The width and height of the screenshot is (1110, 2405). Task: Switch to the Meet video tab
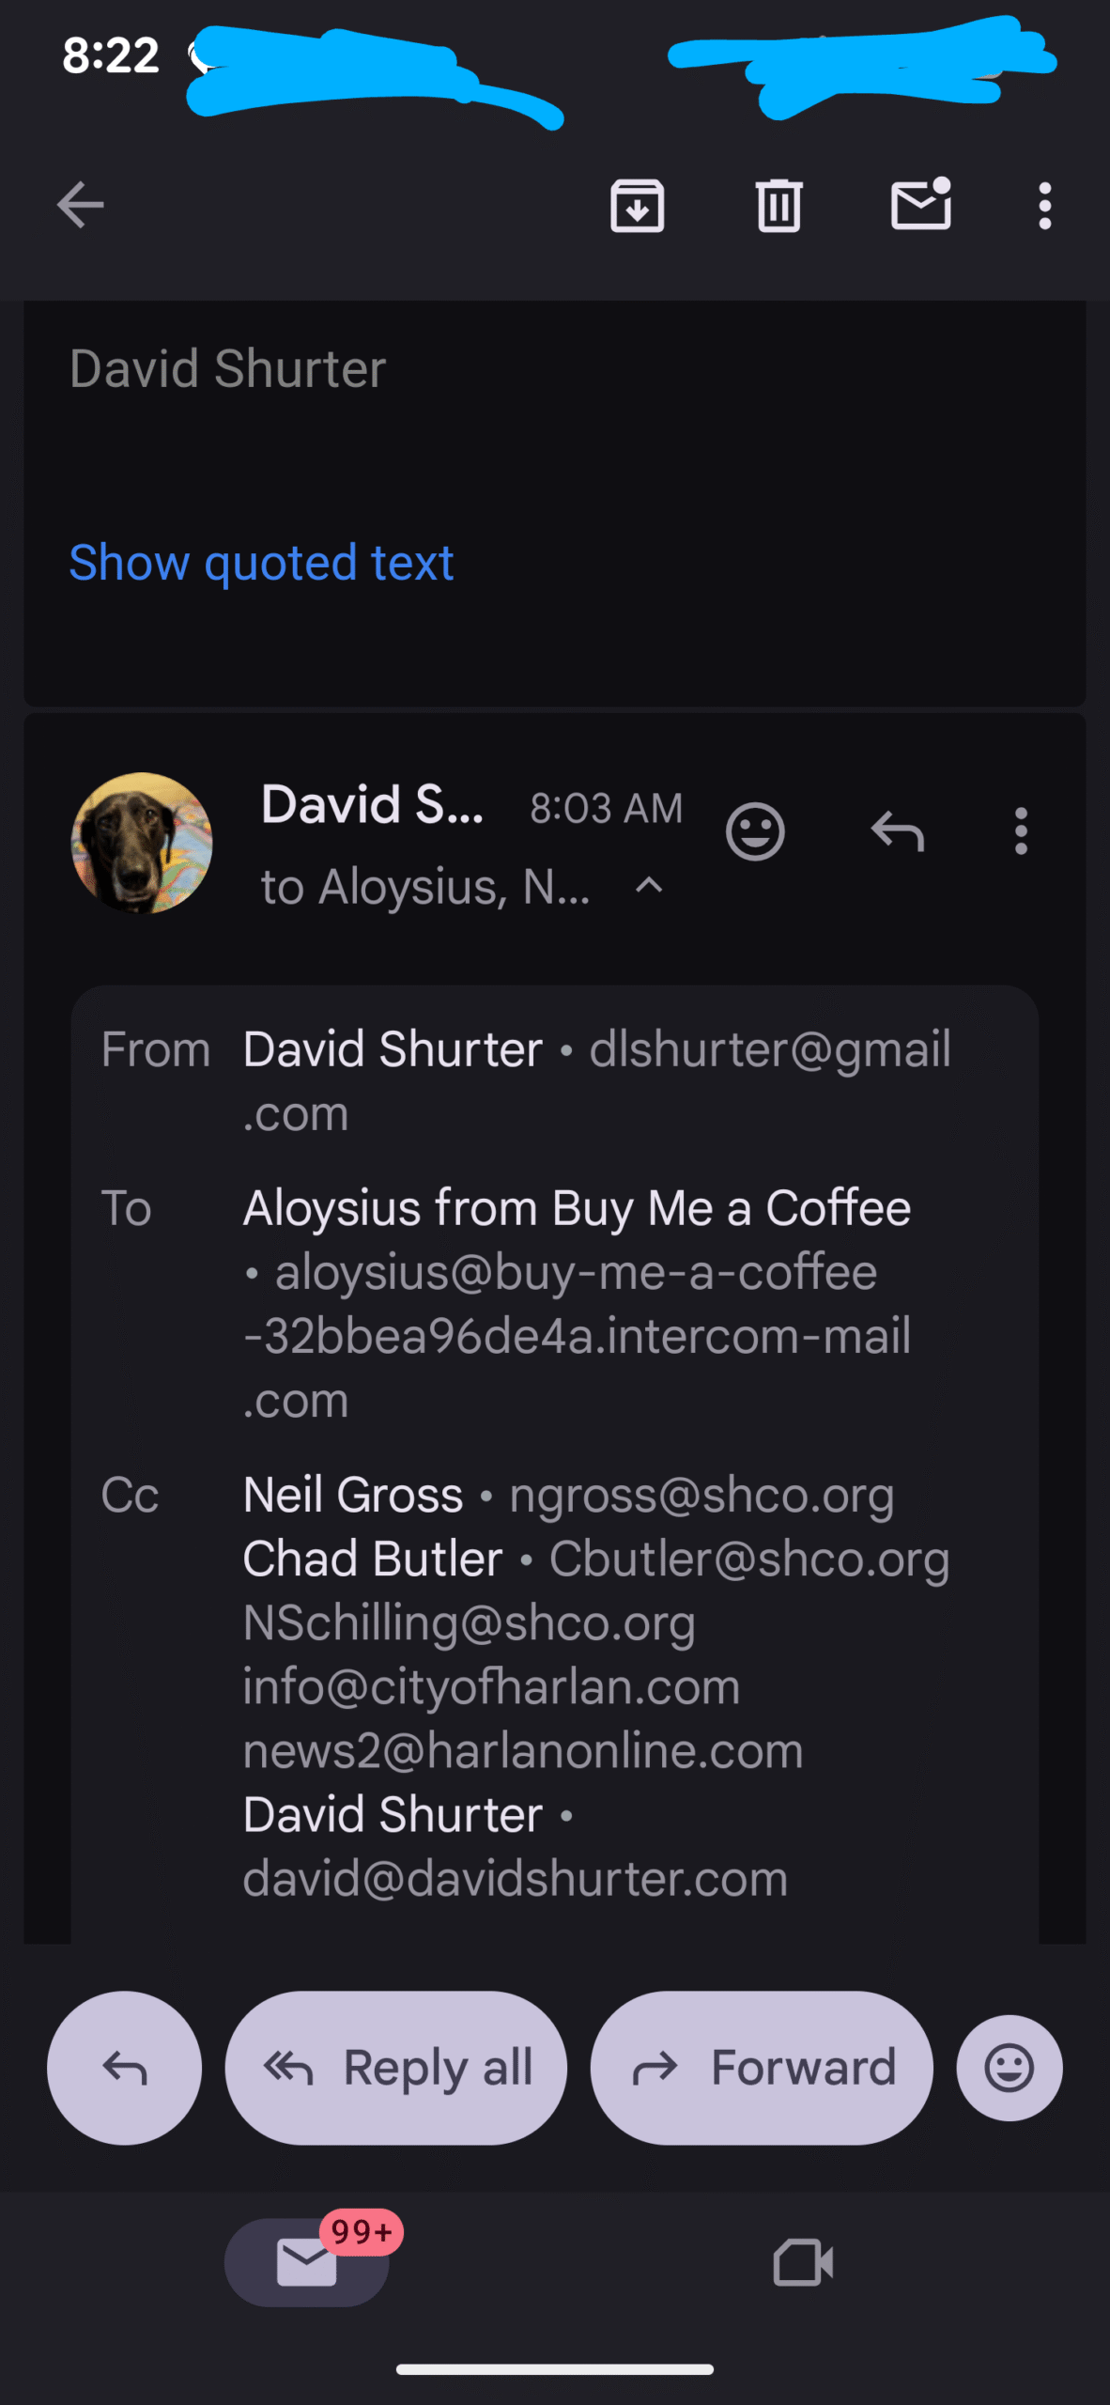pos(803,2262)
